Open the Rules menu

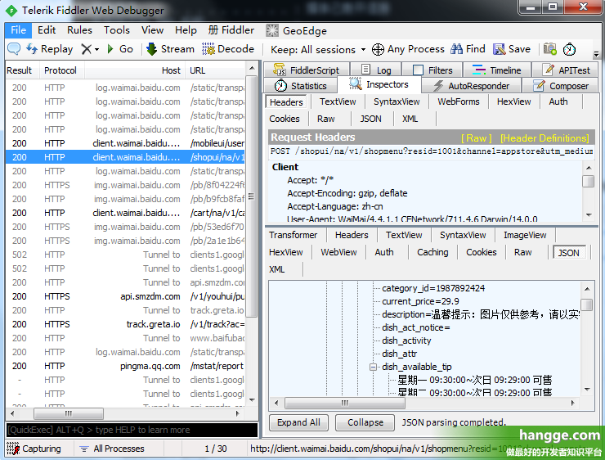(79, 30)
